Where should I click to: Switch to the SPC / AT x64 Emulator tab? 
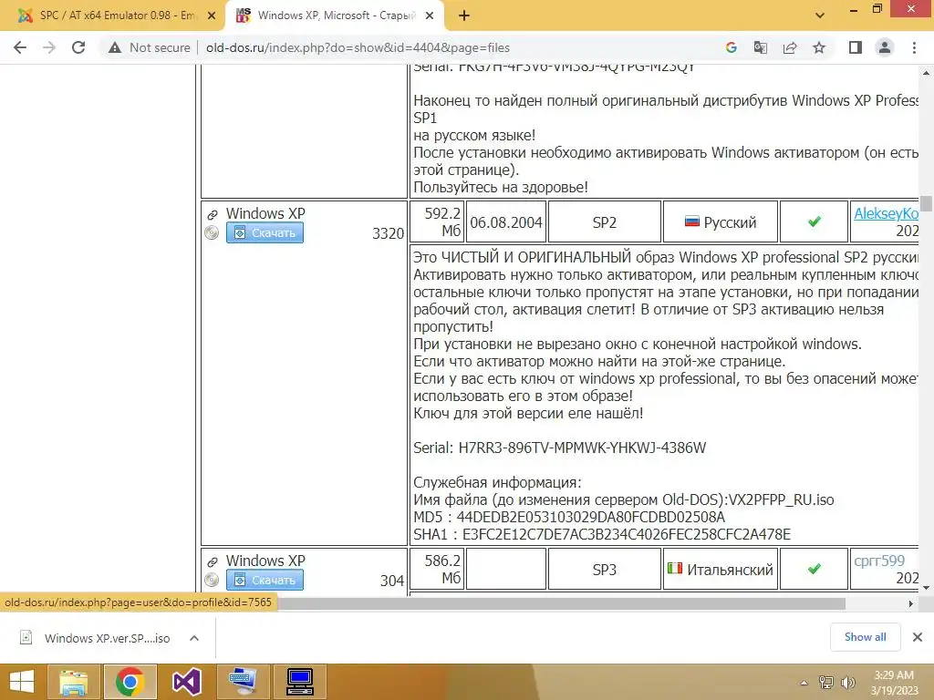(118, 15)
